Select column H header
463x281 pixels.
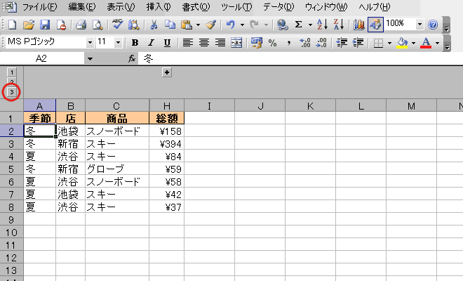[x=167, y=105]
